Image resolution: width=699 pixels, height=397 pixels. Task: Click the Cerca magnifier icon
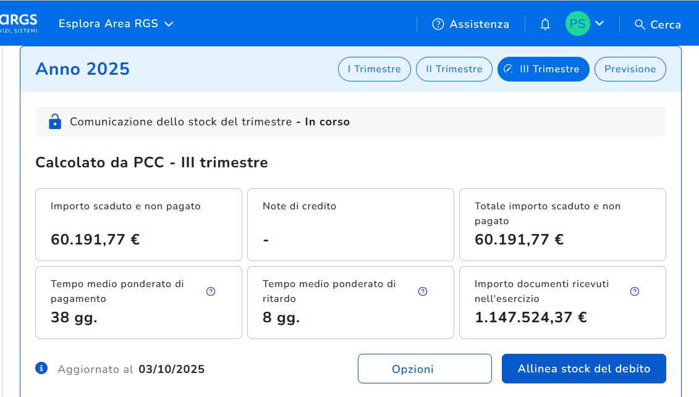(x=640, y=25)
